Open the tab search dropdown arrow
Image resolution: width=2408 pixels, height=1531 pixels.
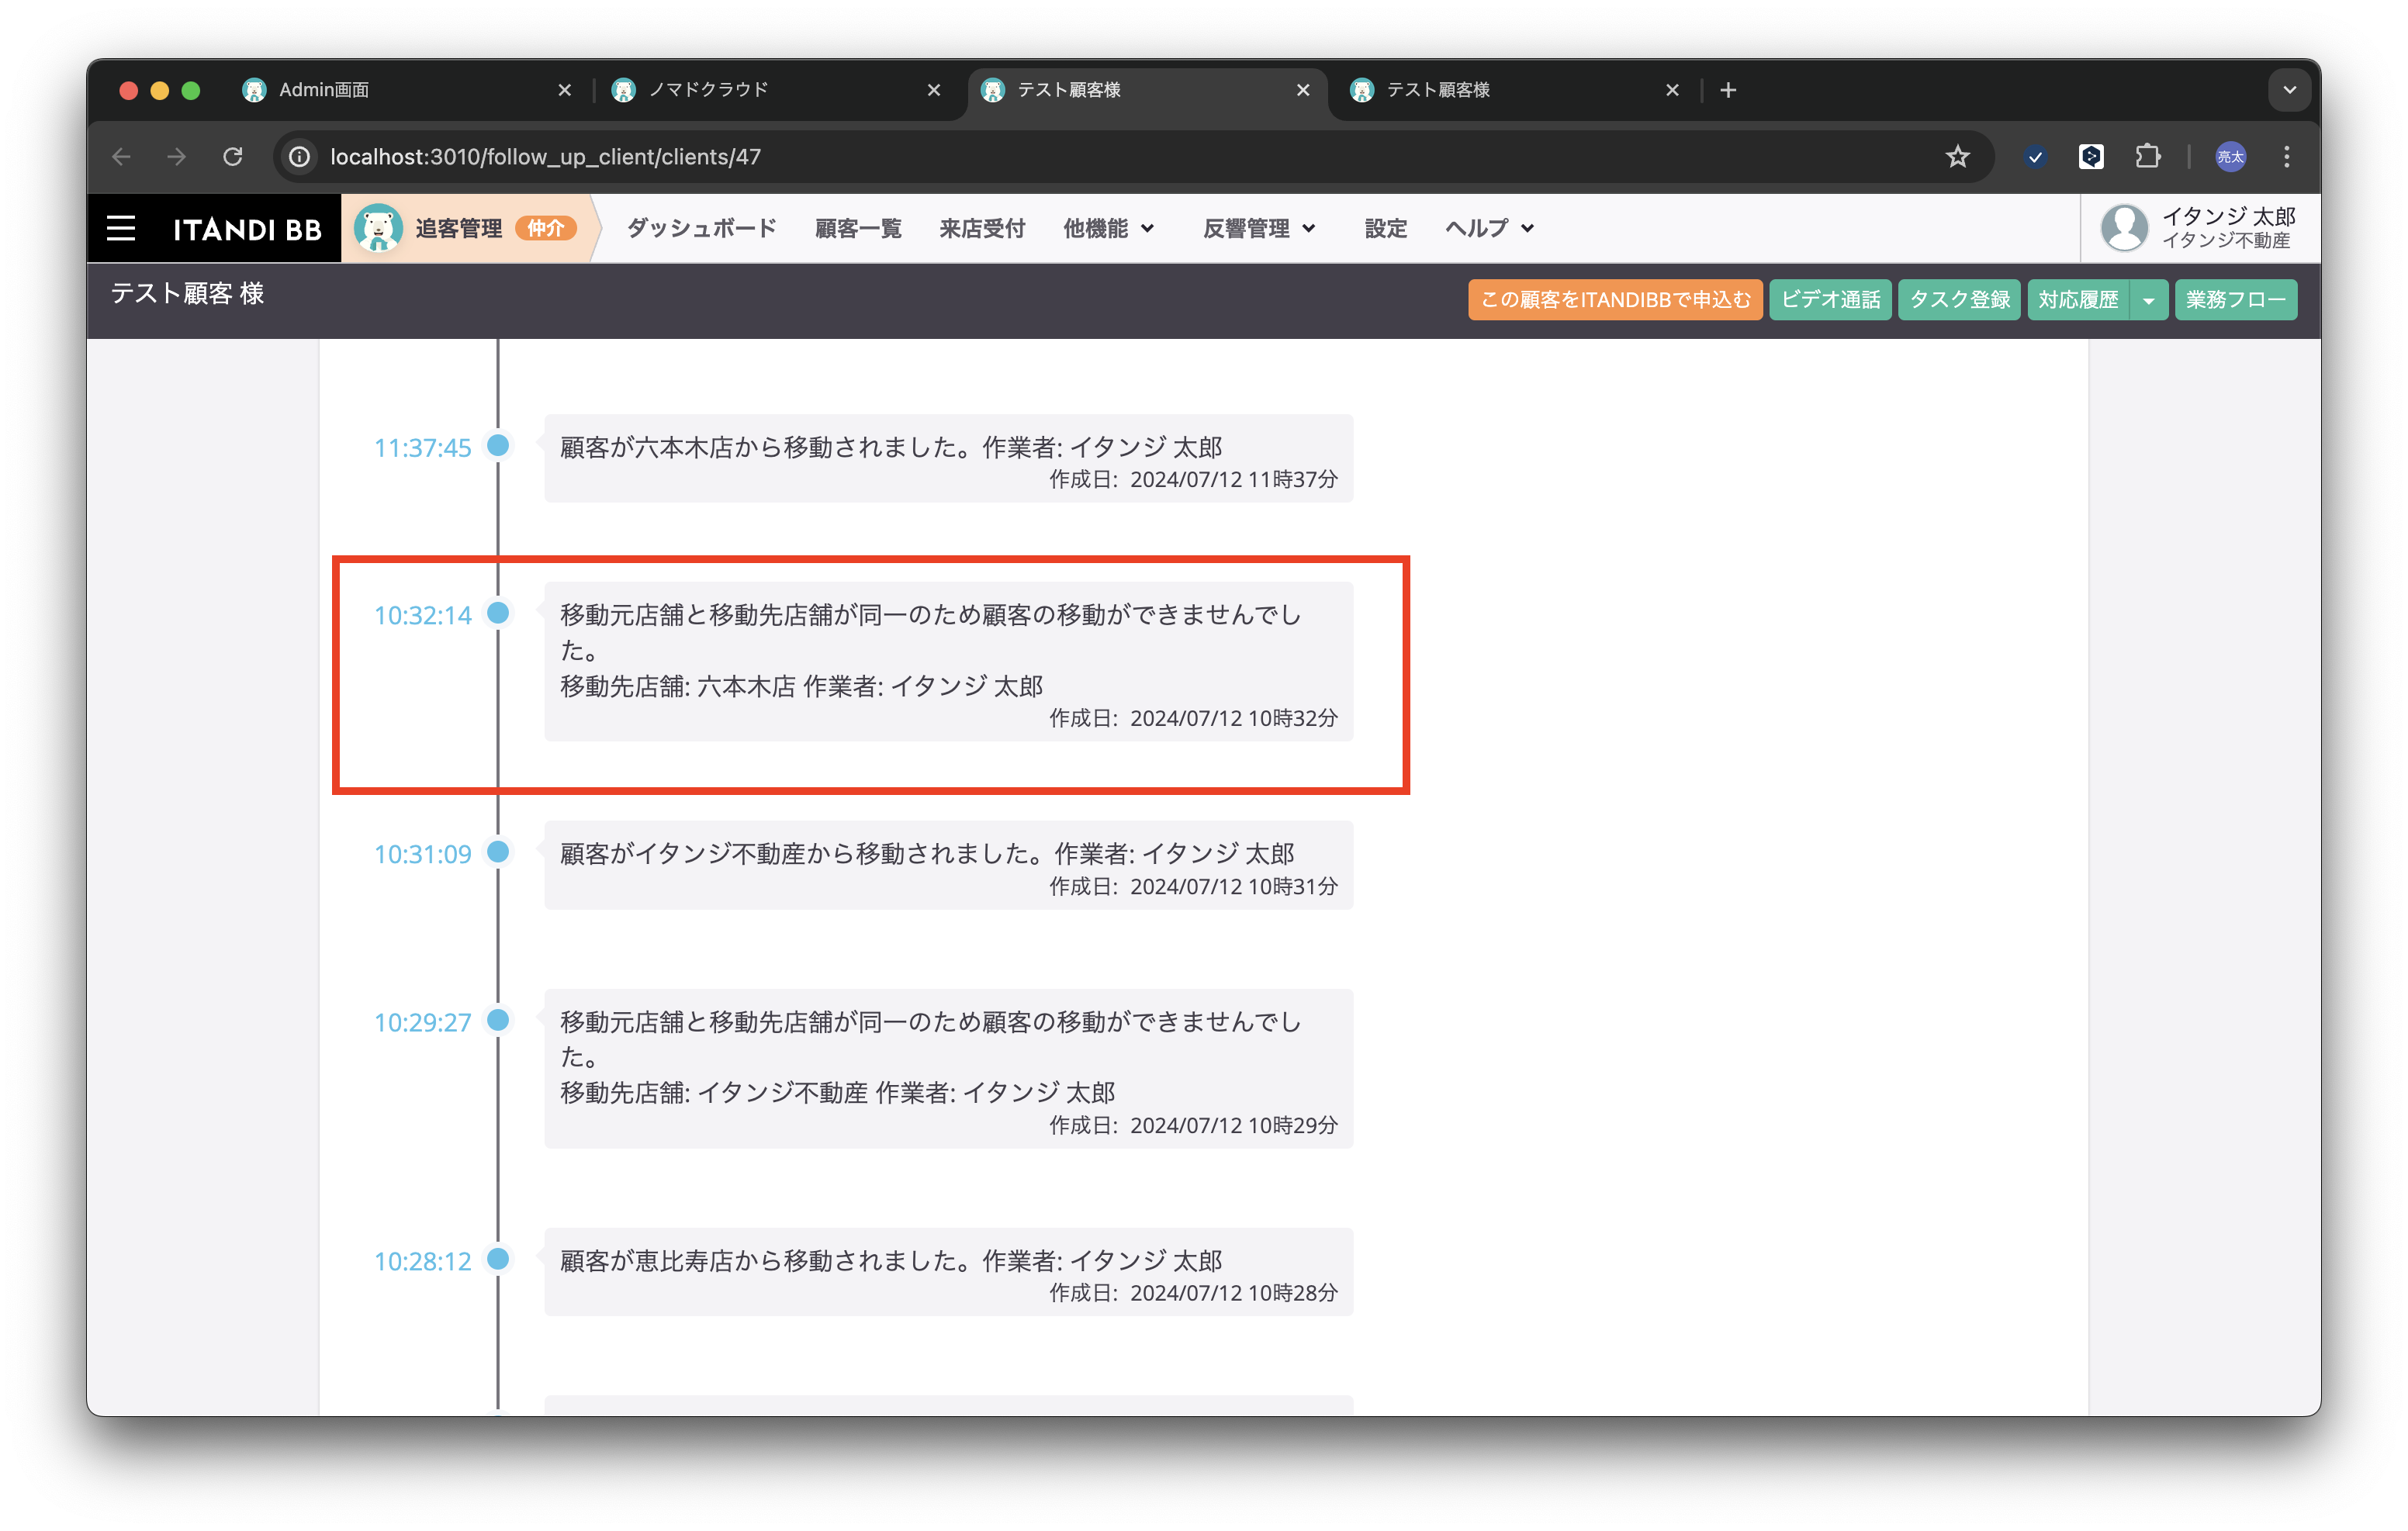(x=2289, y=90)
